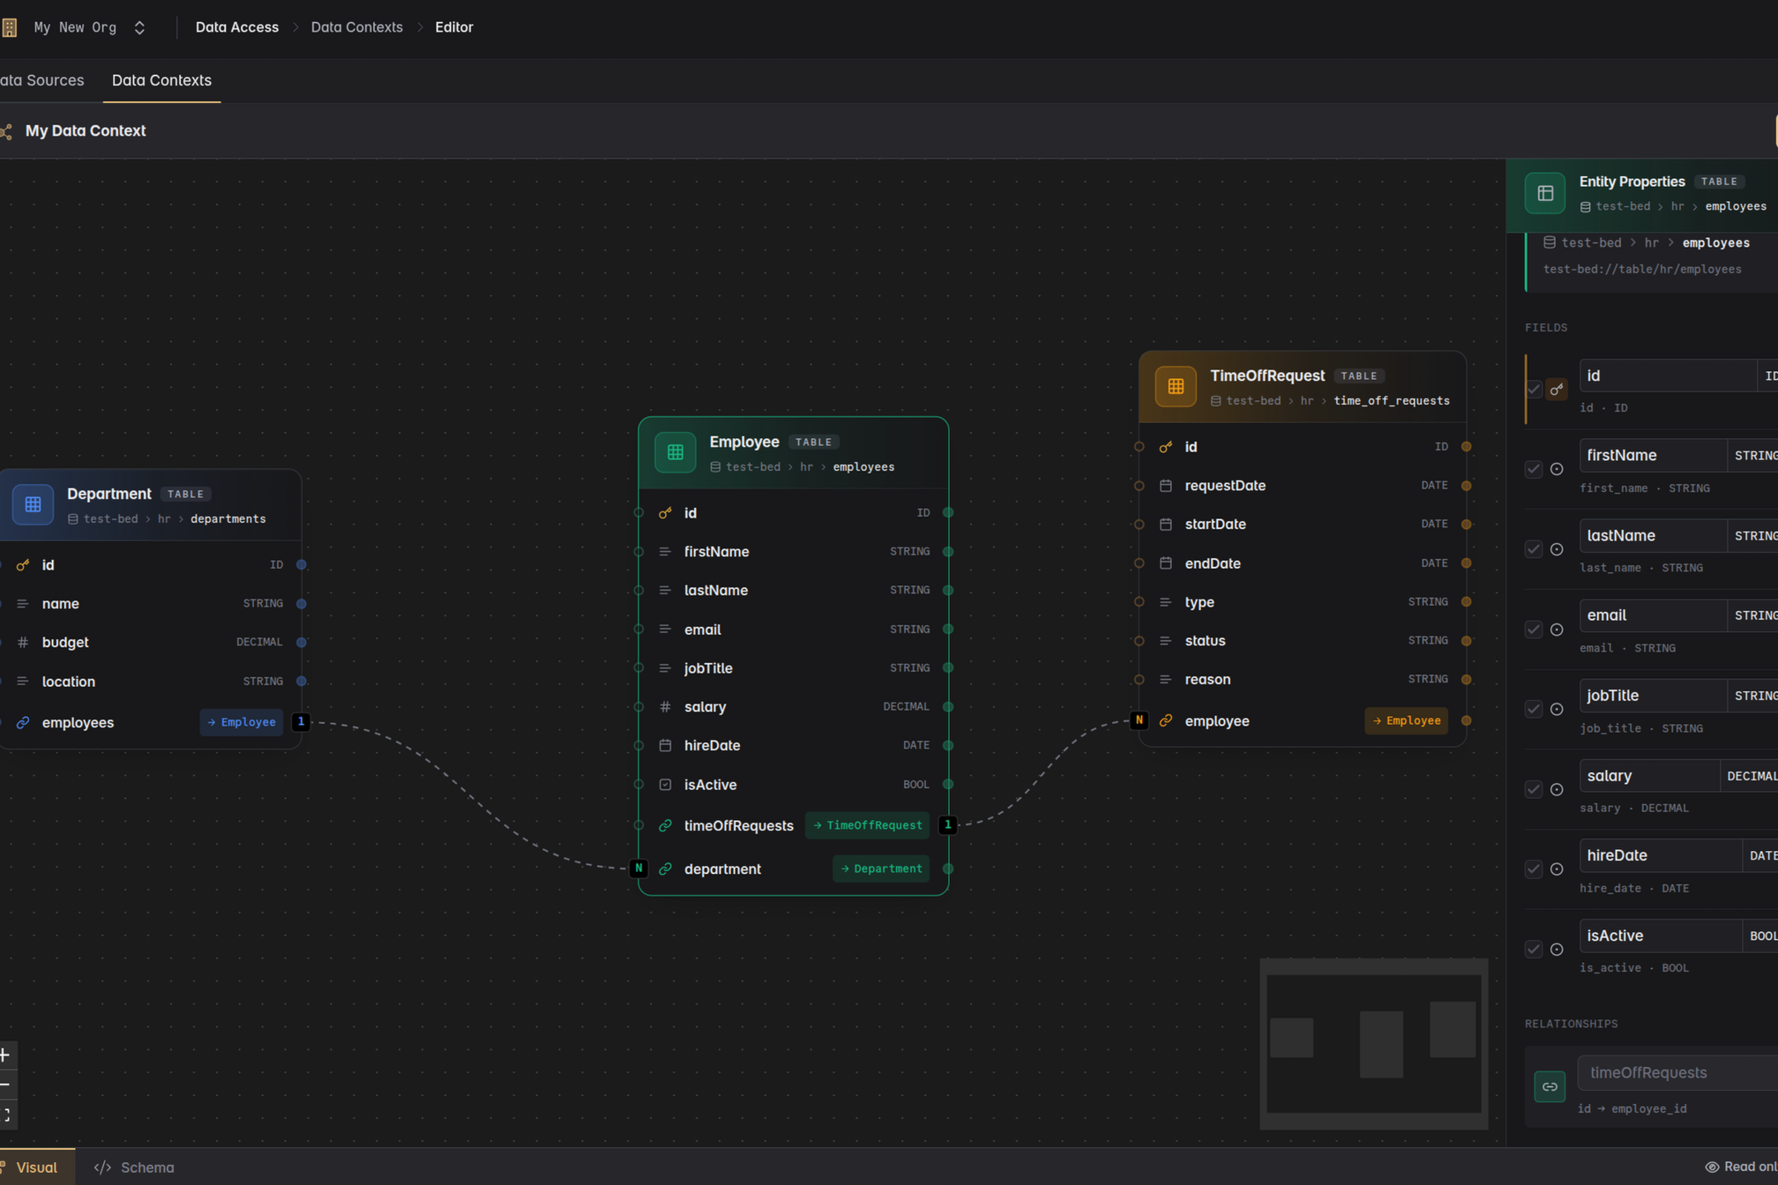Click the Employee relation badge in Department

click(241, 722)
